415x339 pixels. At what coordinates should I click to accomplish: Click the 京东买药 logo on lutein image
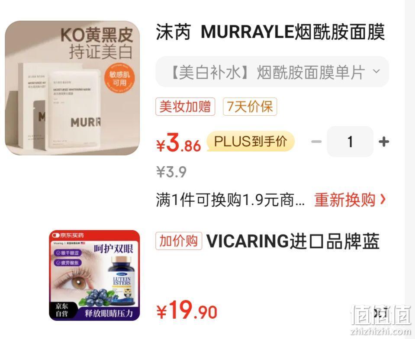(68, 235)
